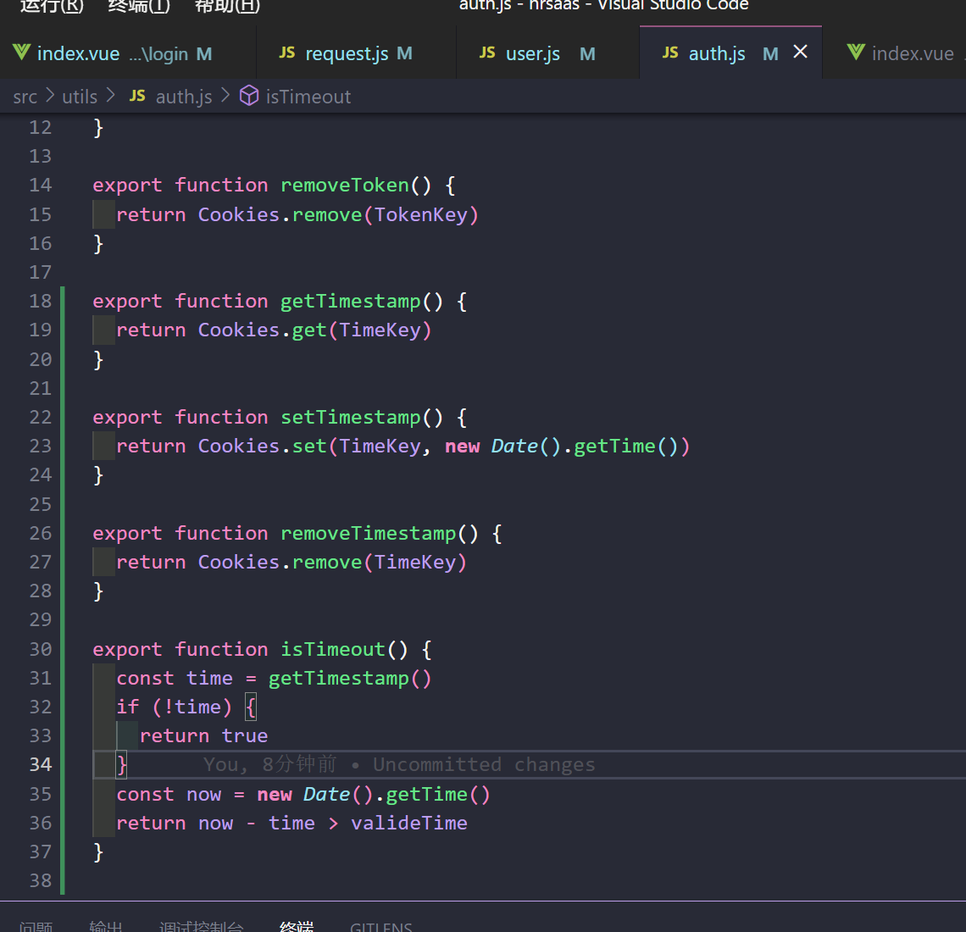Switch to the request.js tab

[356, 53]
